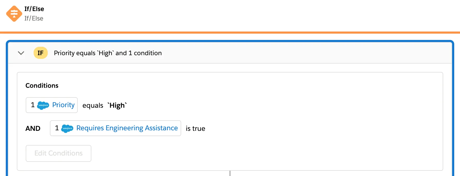The image size is (460, 176).
Task: Click the yellow IF badge
Action: (41, 53)
